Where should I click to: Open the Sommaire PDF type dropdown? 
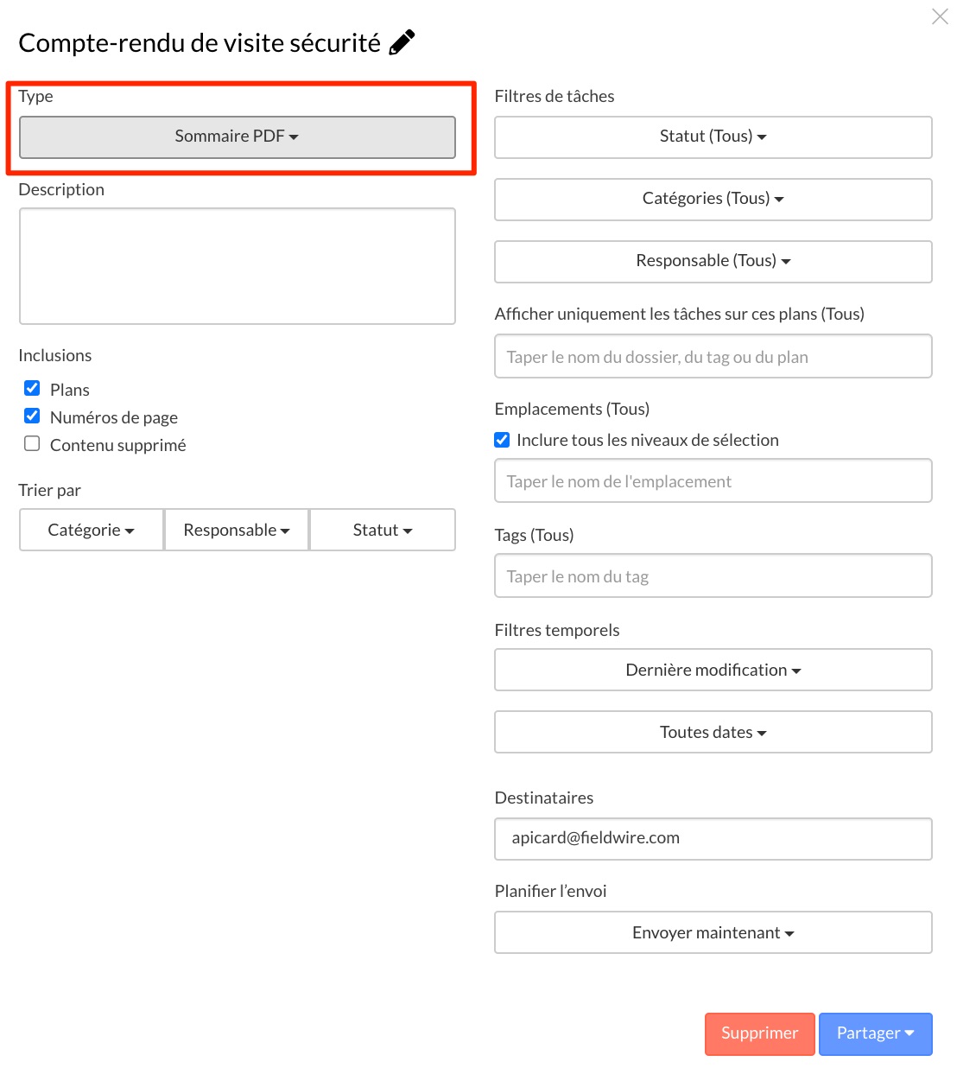237,137
